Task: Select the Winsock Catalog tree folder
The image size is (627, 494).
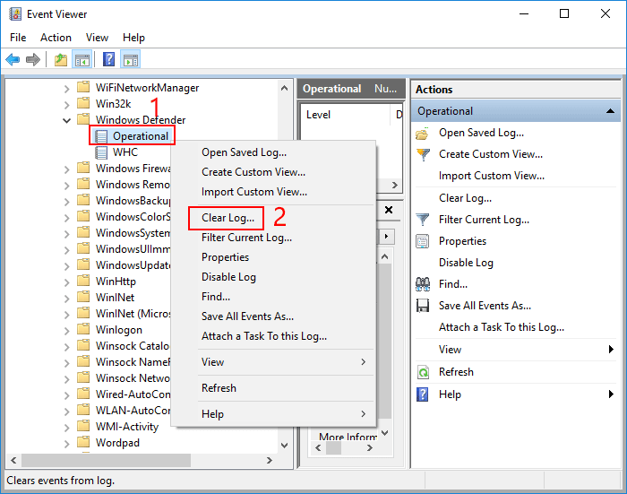Action: (x=133, y=346)
